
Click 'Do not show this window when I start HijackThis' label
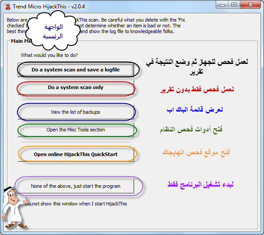(76, 204)
